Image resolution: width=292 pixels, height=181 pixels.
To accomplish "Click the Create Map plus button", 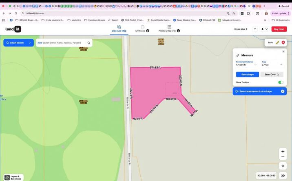I will [241, 29].
